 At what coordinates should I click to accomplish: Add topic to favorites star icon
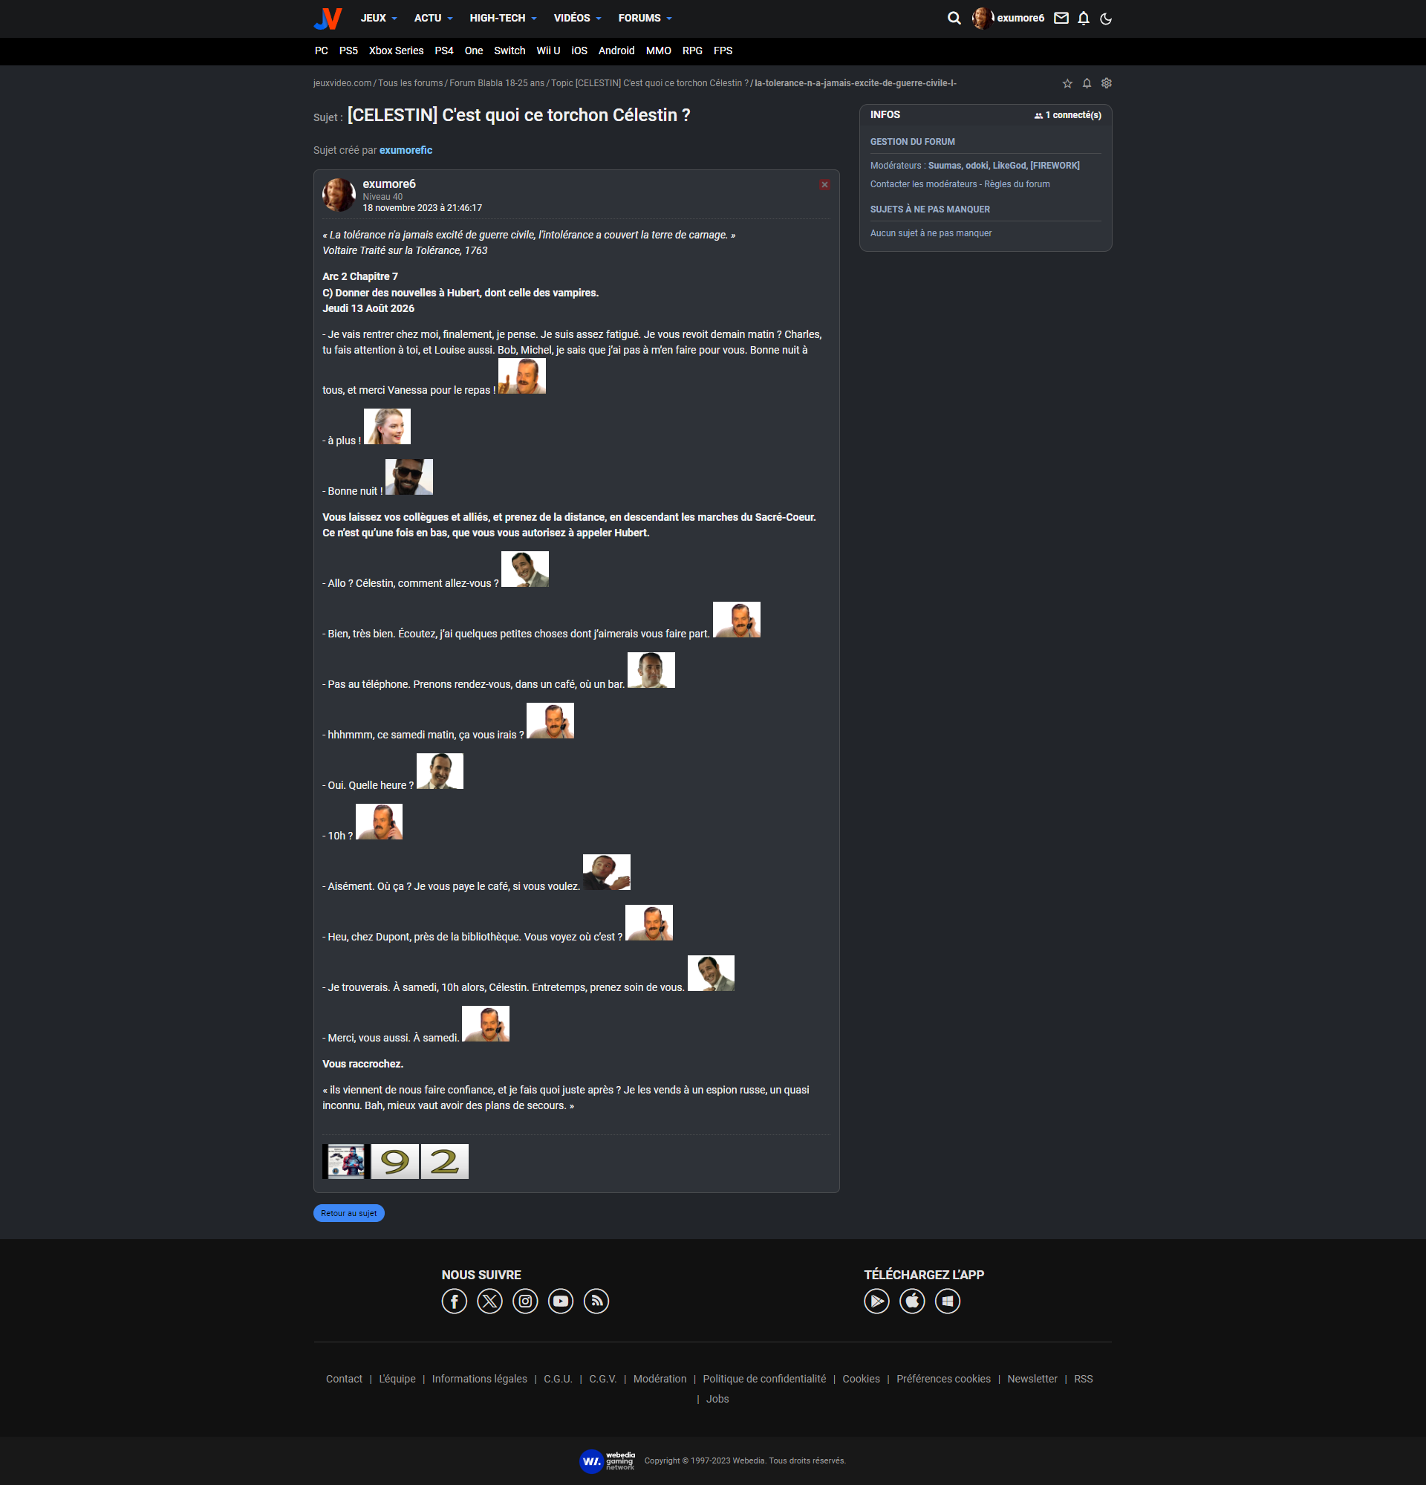click(x=1067, y=83)
